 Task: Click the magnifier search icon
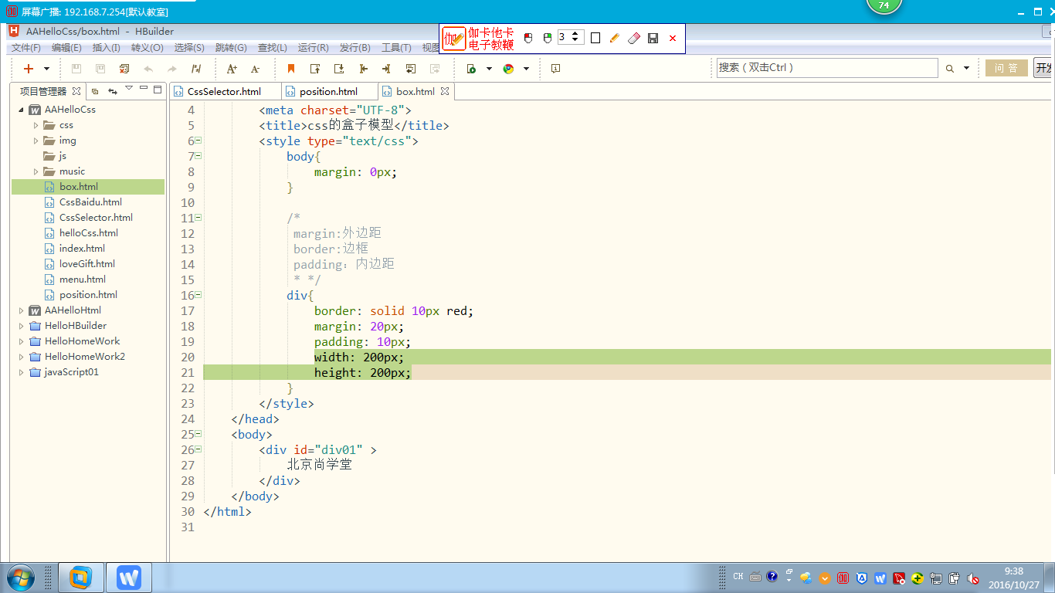pos(950,69)
